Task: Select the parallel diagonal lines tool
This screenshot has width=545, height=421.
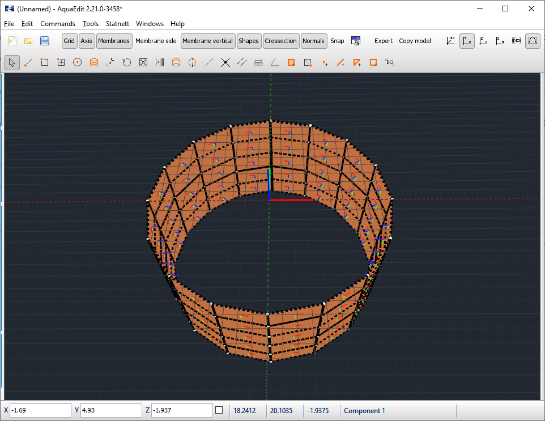Action: click(241, 62)
